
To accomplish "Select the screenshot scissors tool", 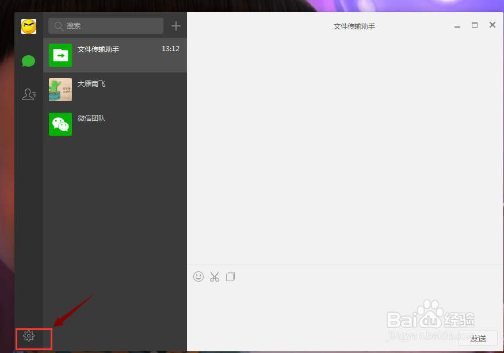I will (214, 277).
